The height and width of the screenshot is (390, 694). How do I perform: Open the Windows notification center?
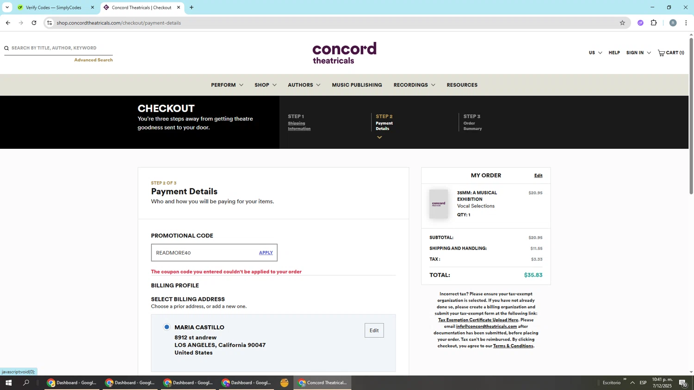coord(683,383)
